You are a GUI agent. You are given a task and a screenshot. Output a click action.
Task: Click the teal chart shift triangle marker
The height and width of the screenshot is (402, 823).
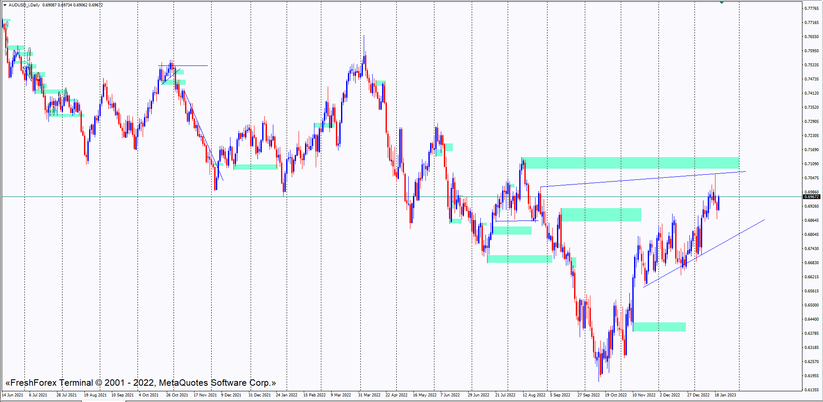[721, 3]
